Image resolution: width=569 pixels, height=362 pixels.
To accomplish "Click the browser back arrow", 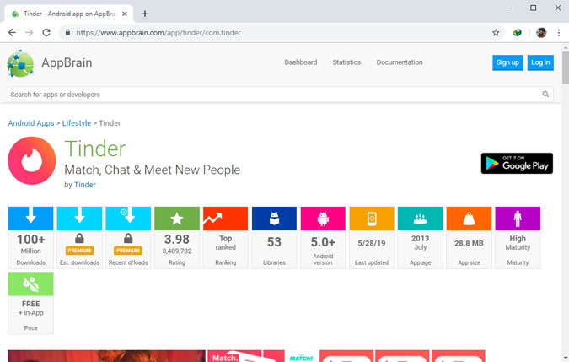I will click(x=12, y=33).
